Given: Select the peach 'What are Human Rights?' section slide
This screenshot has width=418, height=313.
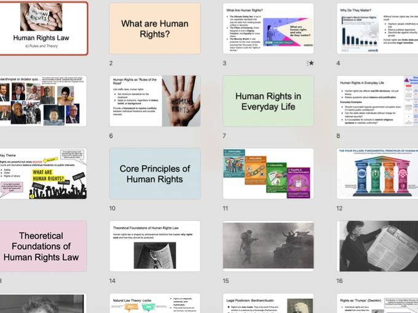Looking at the screenshot, I should point(155,28).
